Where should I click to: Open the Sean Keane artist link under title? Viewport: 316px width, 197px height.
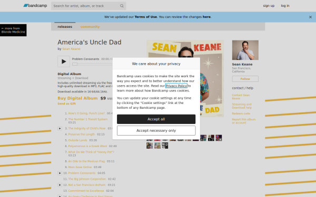pyautogui.click(x=71, y=49)
